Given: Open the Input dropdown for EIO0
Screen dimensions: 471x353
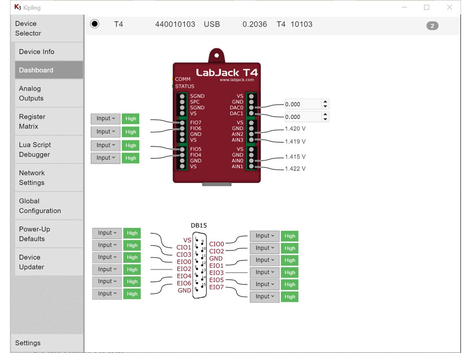Looking at the screenshot, I should point(107,257).
